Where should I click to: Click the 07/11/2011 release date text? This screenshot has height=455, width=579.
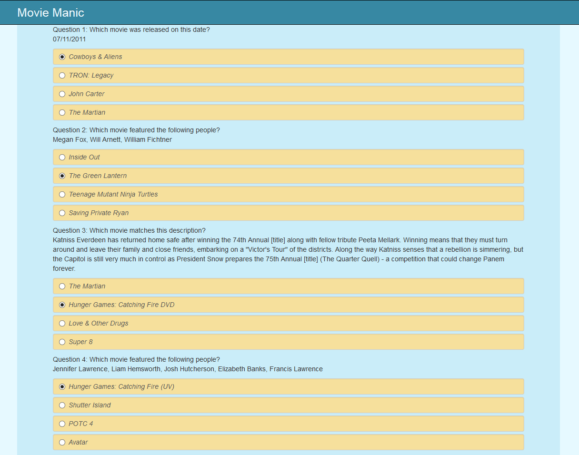[x=70, y=39]
